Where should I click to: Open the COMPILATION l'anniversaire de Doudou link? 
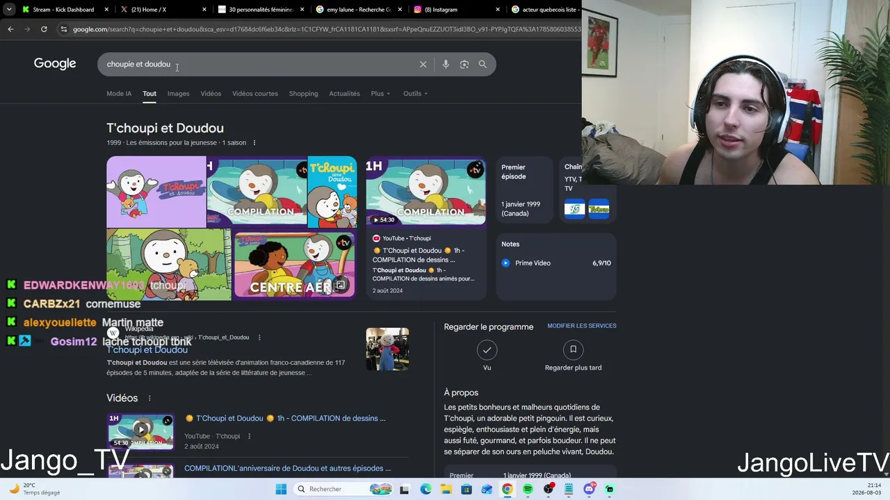tap(288, 468)
